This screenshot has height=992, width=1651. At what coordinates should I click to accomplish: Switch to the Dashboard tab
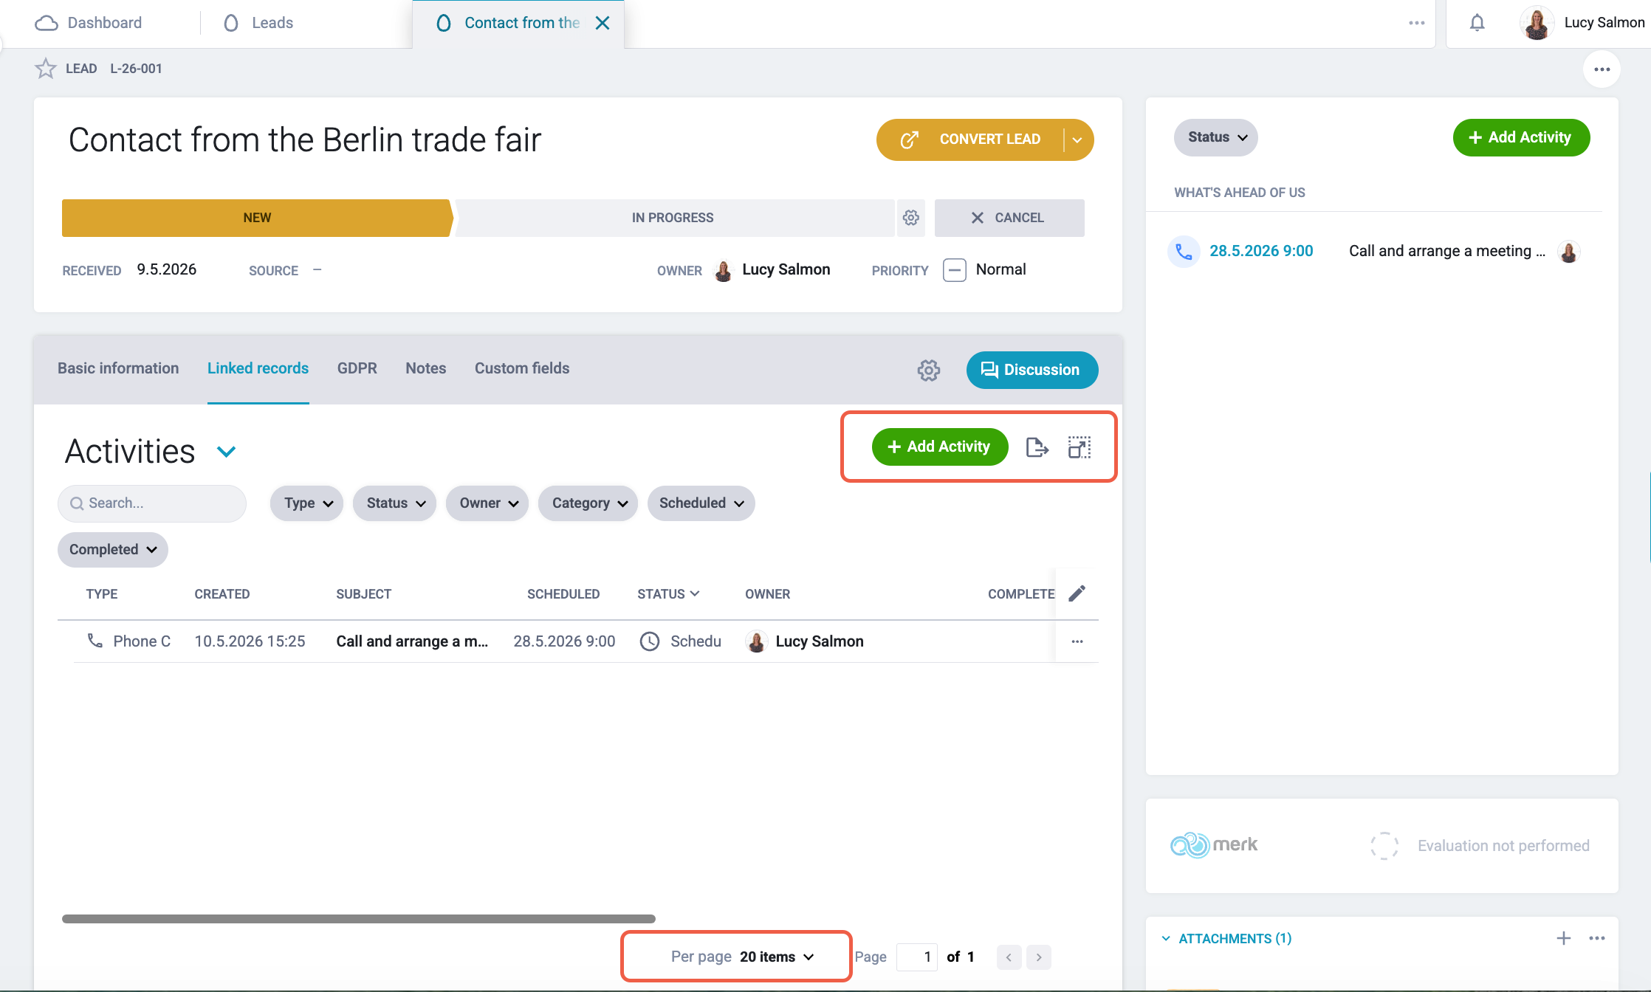pos(89,23)
